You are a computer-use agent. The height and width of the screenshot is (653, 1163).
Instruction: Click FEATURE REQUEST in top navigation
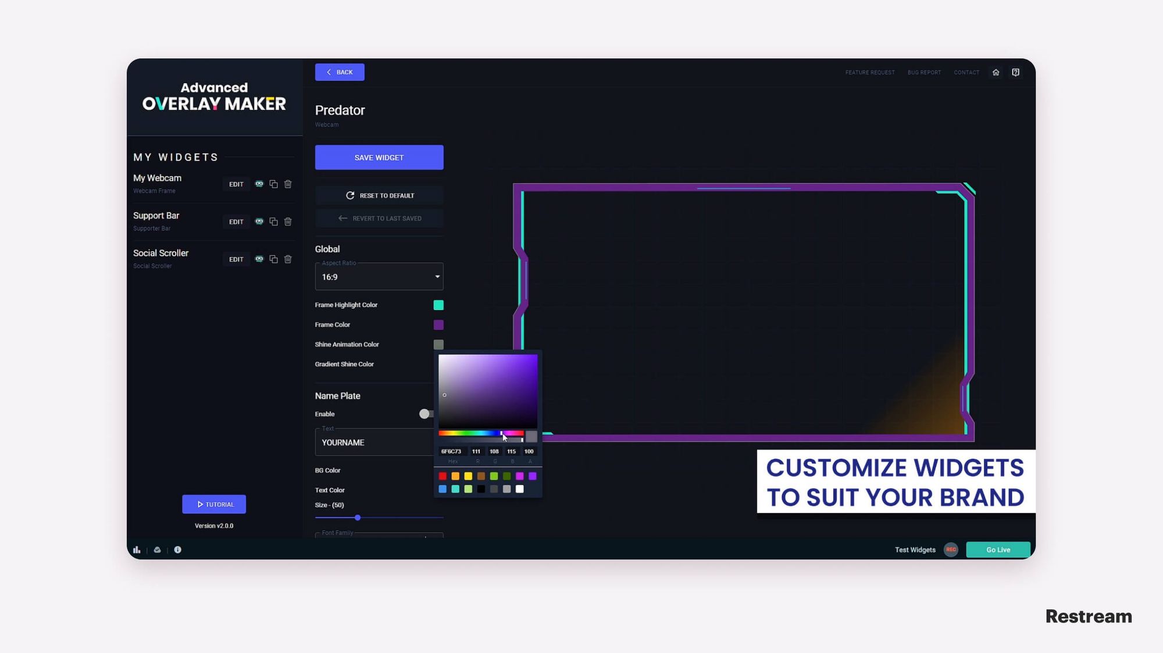click(x=870, y=72)
